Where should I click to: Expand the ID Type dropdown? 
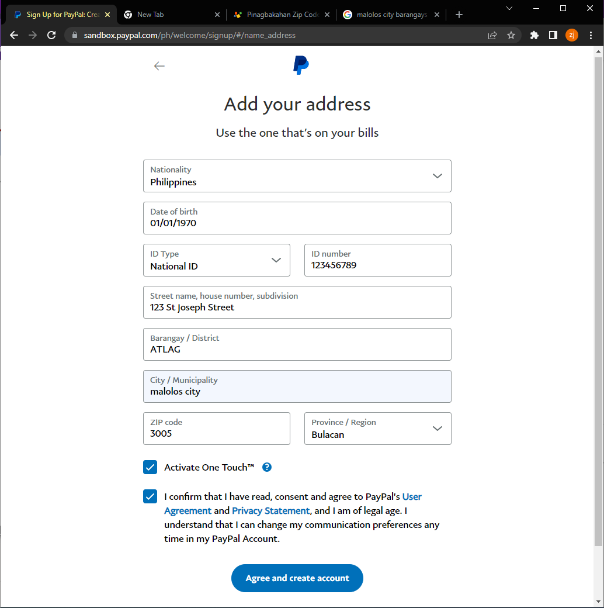[276, 260]
